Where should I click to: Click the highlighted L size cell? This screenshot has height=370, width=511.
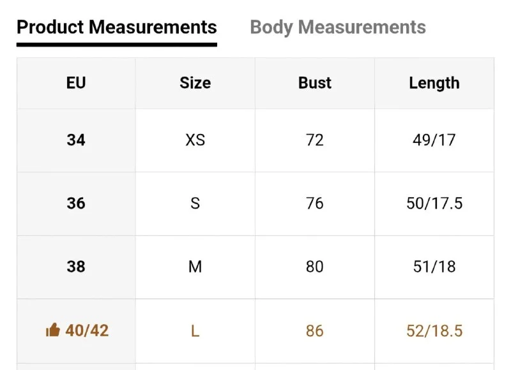[x=195, y=331]
